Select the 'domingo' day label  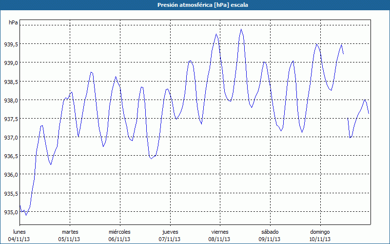pyautogui.click(x=320, y=231)
